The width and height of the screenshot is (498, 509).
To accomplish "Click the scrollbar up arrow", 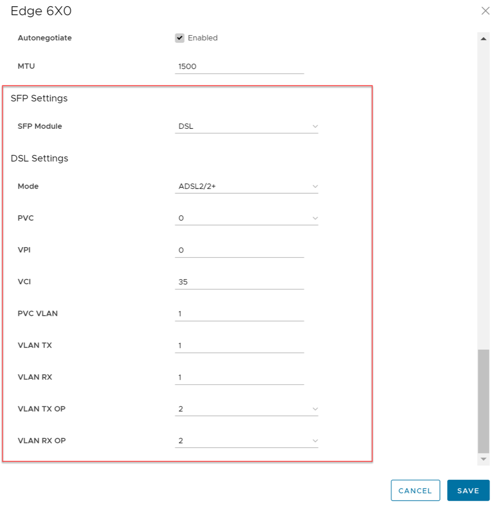I will click(483, 38).
